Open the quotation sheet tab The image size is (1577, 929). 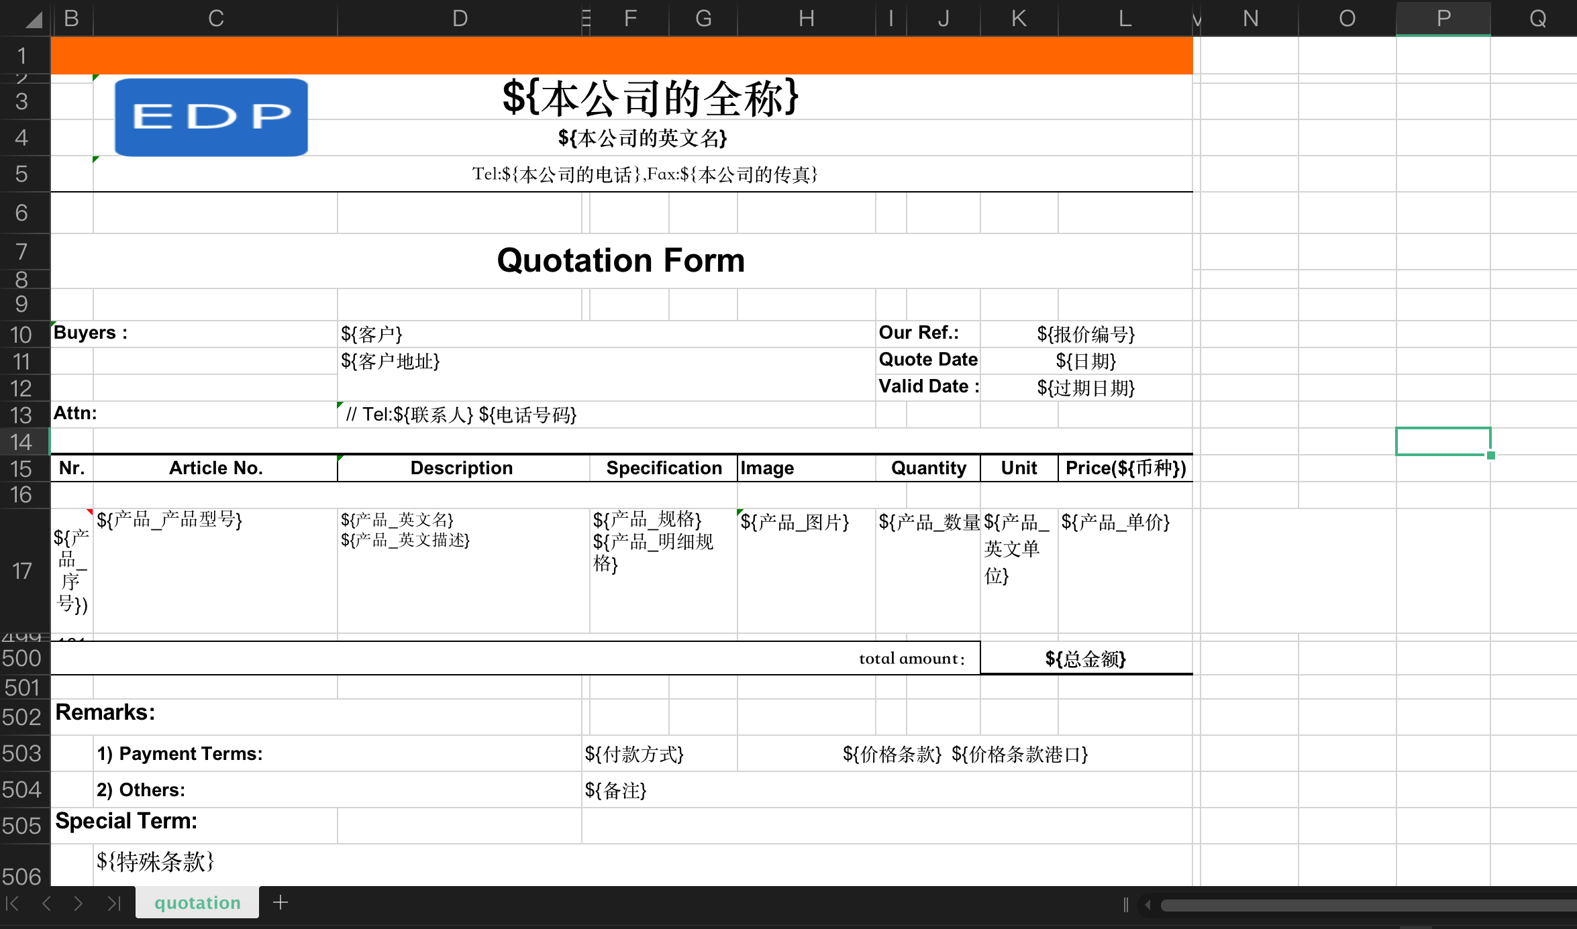(x=197, y=903)
